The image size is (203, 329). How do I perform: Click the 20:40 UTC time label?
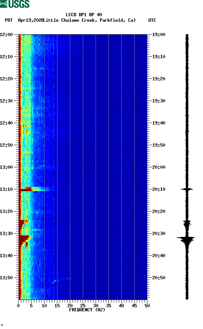click(x=159, y=256)
